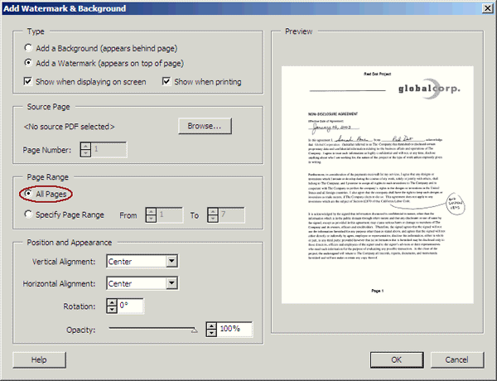Click the Rotation spinner arrows
The image size is (497, 381).
113,306
